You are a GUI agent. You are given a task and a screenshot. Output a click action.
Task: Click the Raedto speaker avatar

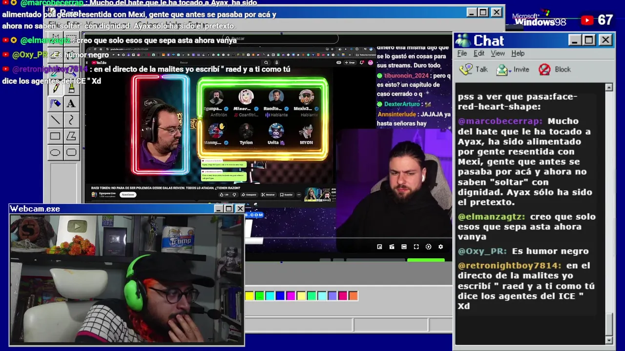276,97
